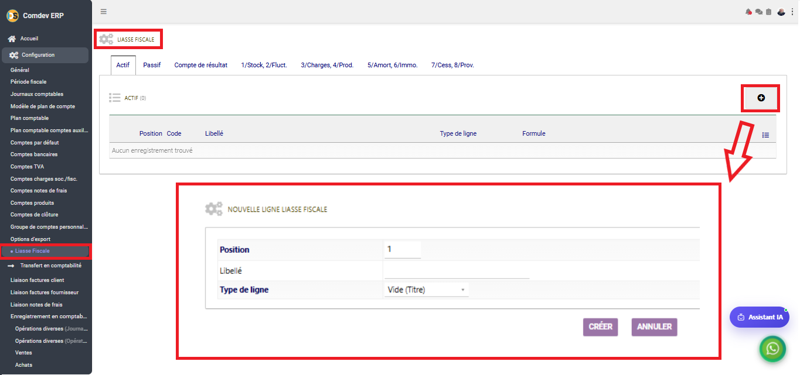This screenshot has height=375, width=800.
Task: Sort by the Position column header
Action: 151,133
